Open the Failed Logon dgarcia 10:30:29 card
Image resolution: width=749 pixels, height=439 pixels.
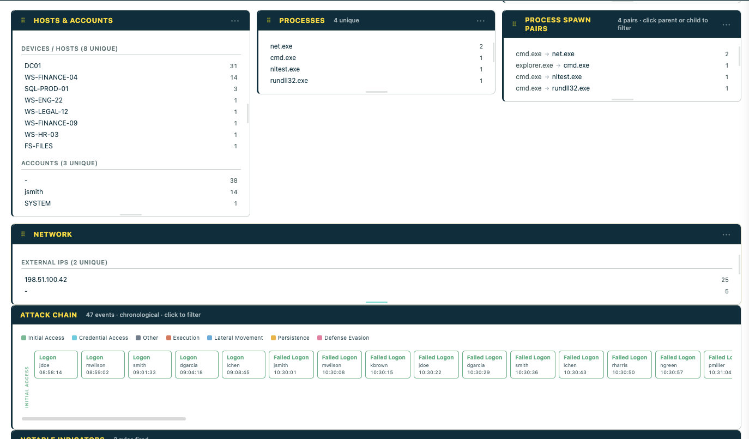click(485, 364)
